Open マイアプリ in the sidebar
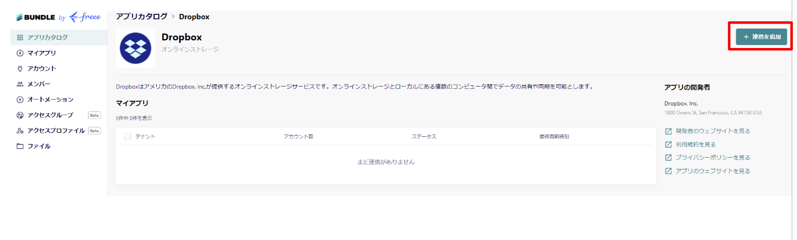797x240 pixels. pyautogui.click(x=59, y=53)
